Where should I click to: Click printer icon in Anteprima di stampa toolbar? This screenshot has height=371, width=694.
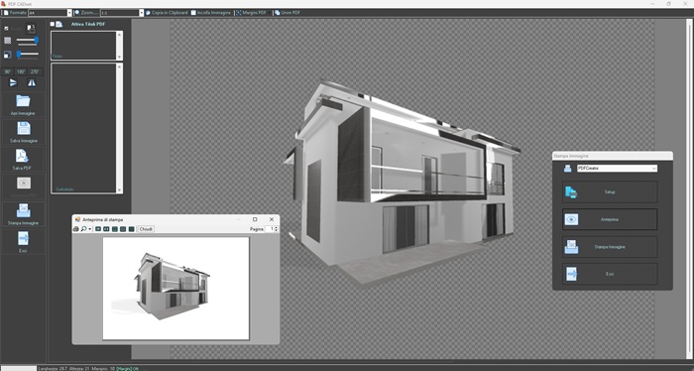pyautogui.click(x=75, y=229)
